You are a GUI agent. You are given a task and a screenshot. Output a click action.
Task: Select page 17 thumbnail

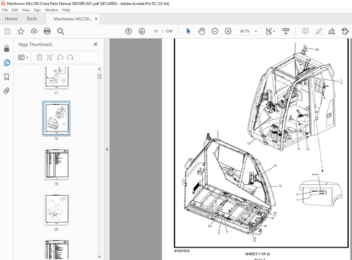(x=56, y=77)
